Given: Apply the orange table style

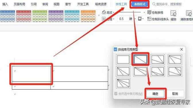Looking at the screenshot, I should [88, 16].
